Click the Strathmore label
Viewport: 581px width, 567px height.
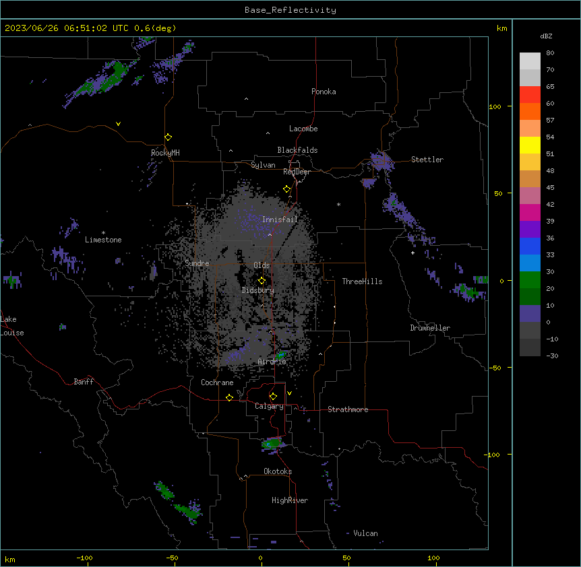pyautogui.click(x=348, y=409)
